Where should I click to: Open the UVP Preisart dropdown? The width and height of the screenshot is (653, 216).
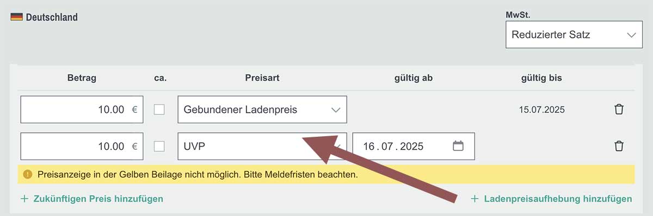click(262, 146)
